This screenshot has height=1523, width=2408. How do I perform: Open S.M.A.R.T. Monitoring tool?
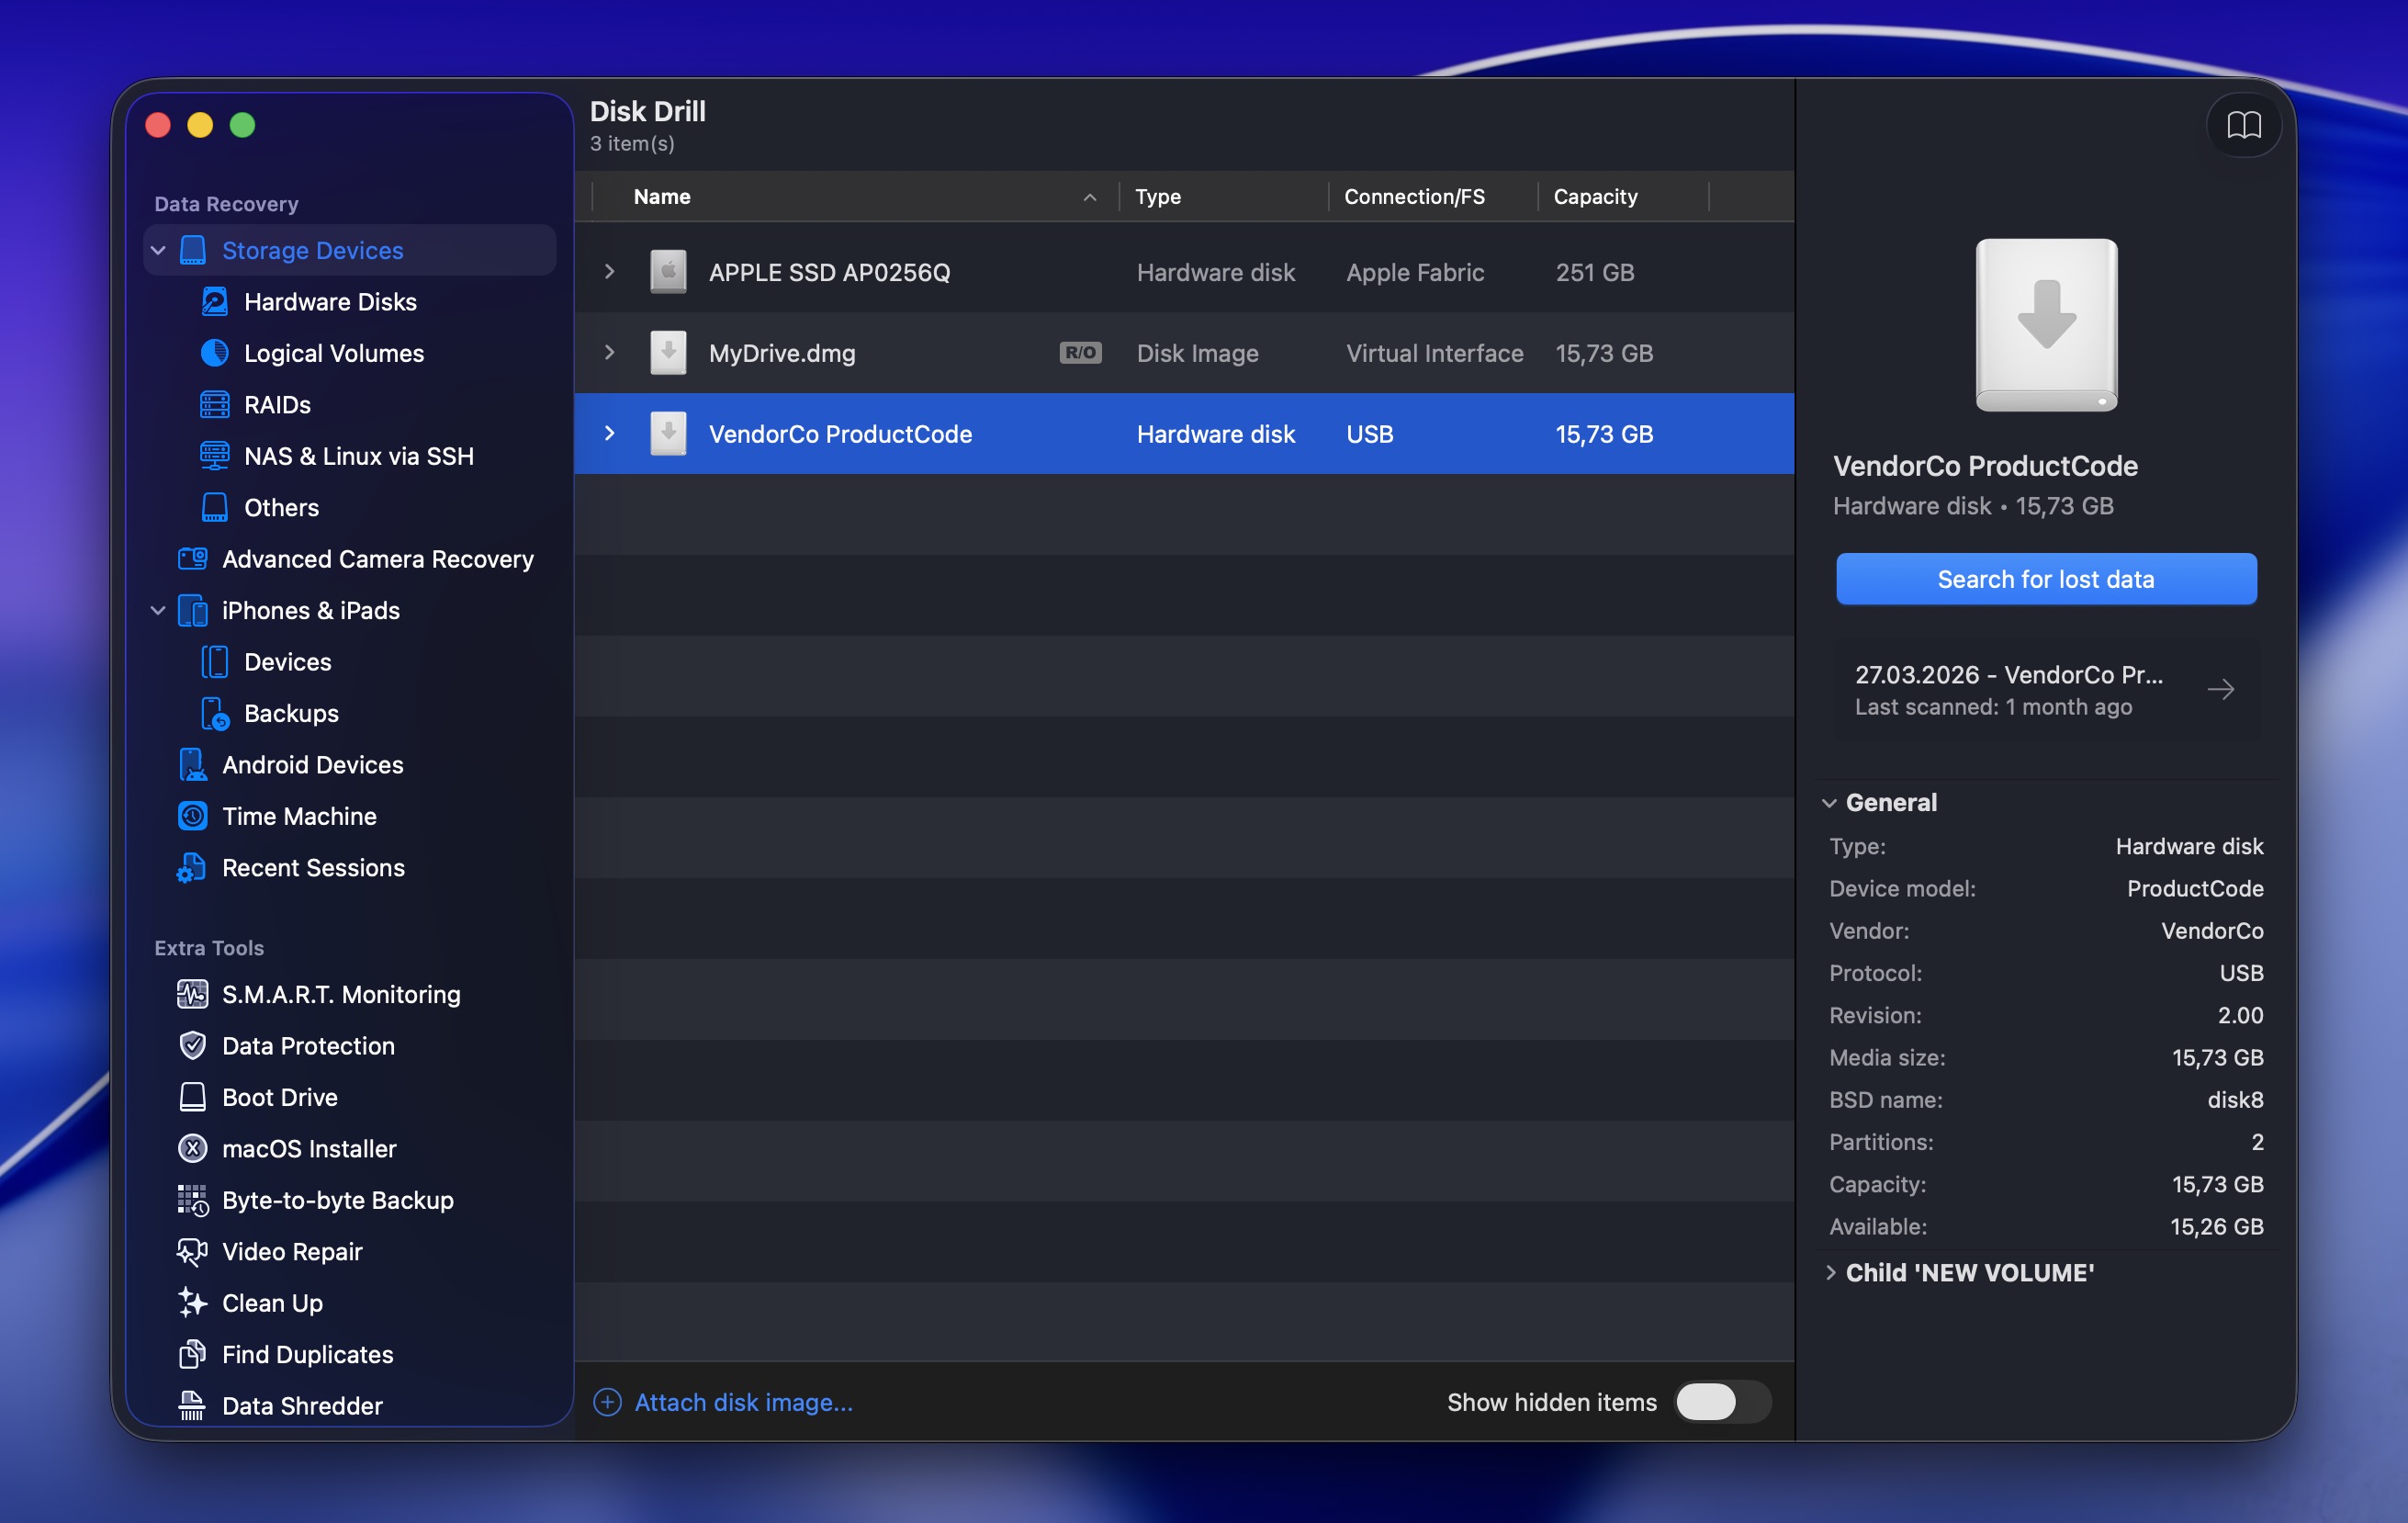[341, 994]
